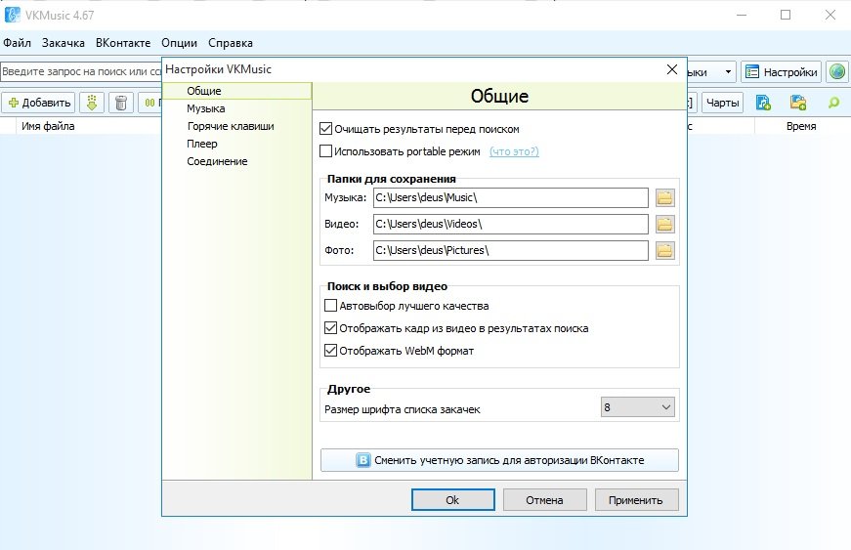The width and height of the screenshot is (851, 550).
Task: Select the Общие settings category
Action: click(237, 91)
